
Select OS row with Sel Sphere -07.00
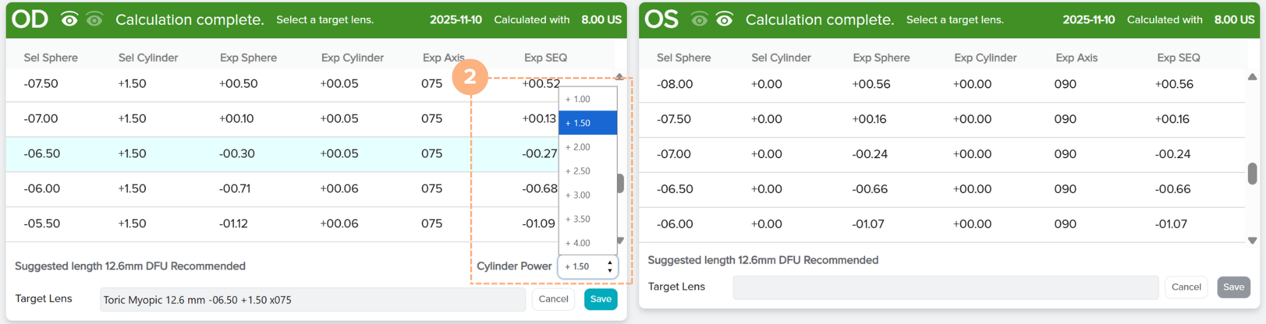(923, 154)
